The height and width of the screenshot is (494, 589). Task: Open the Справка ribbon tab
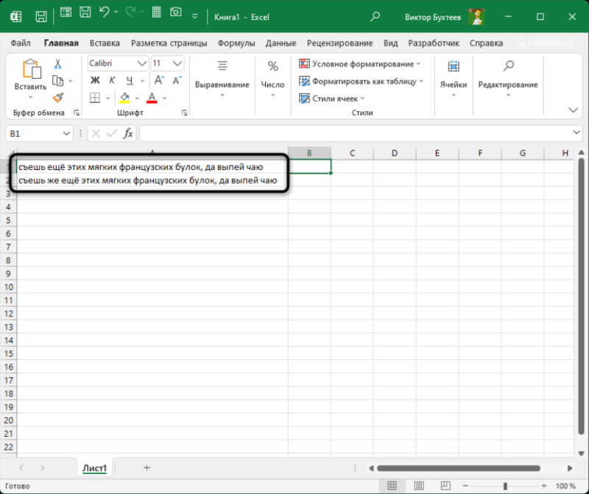(486, 43)
